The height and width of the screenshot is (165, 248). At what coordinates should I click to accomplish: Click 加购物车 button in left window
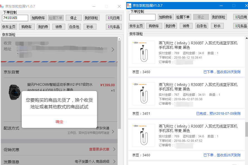[x=38, y=18]
